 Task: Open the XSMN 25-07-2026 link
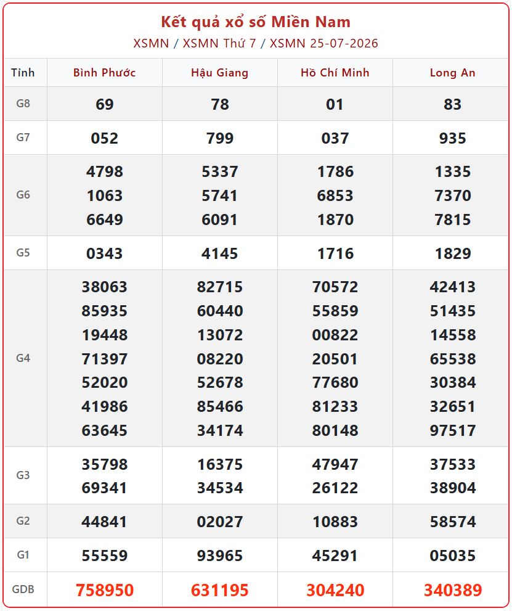[324, 43]
